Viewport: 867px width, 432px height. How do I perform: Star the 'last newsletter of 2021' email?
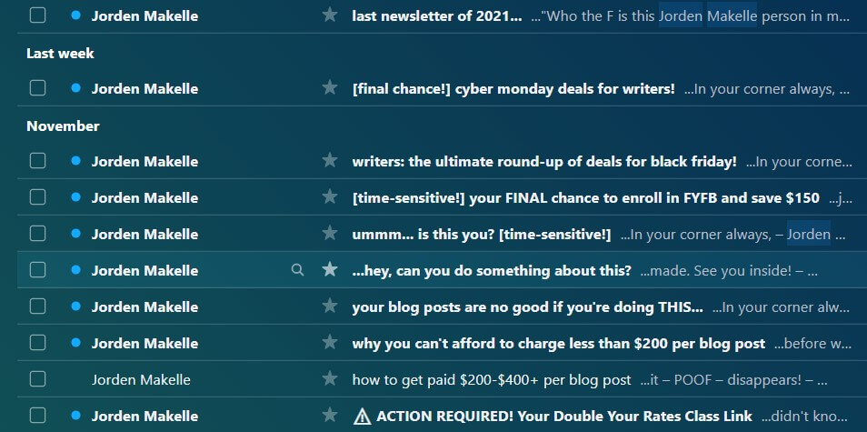[x=330, y=15]
